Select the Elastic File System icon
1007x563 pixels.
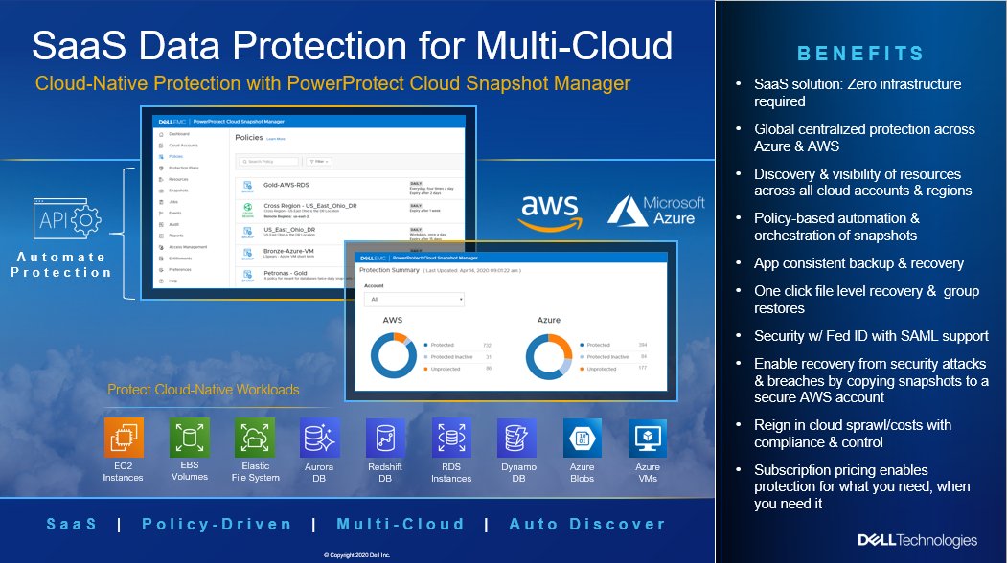(x=255, y=438)
